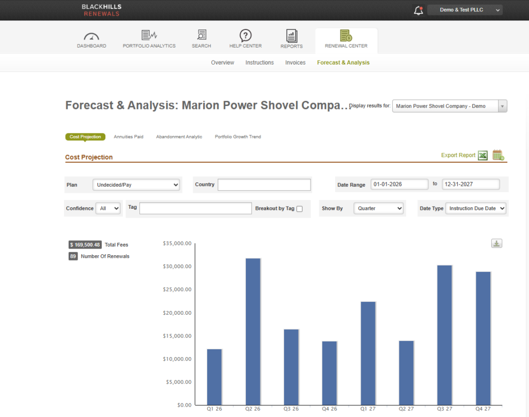The height and width of the screenshot is (417, 529).
Task: Open the Plan dropdown
Action: (x=136, y=184)
